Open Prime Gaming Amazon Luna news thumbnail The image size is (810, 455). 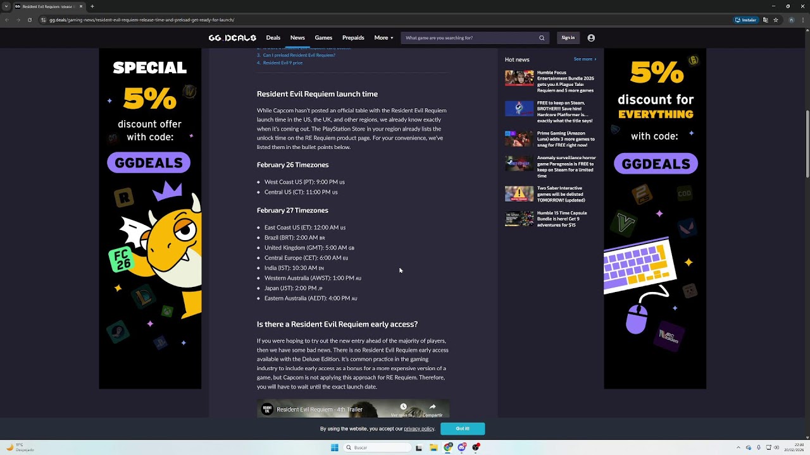click(519, 138)
